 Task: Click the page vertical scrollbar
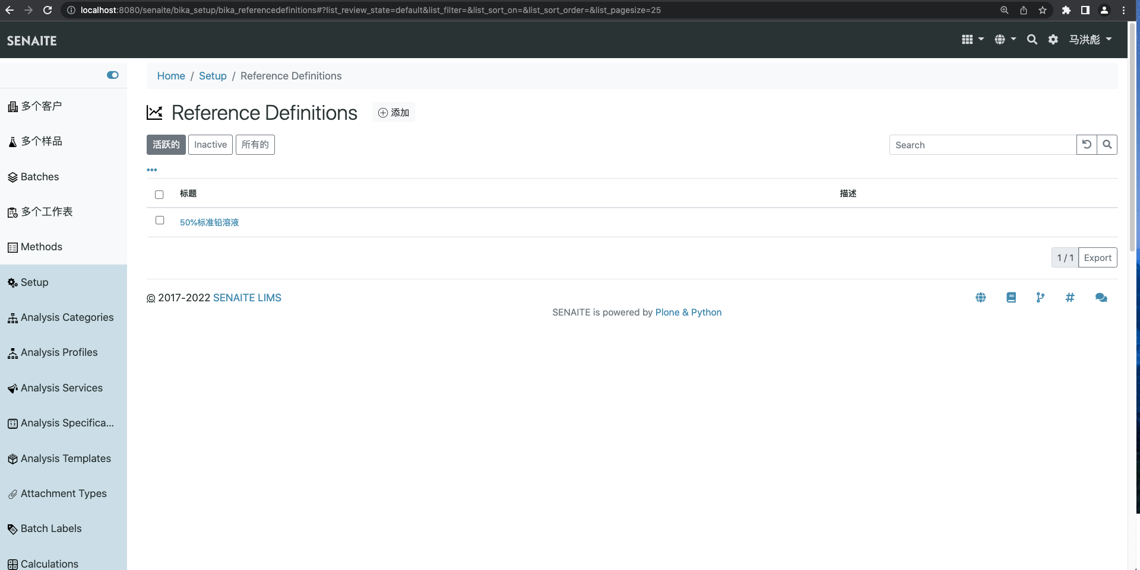pyautogui.click(x=1132, y=136)
